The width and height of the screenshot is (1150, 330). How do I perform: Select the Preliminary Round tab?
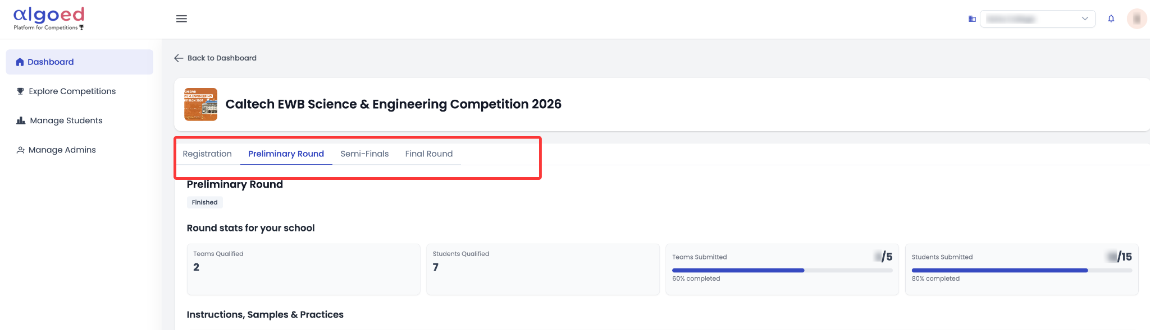coord(286,154)
